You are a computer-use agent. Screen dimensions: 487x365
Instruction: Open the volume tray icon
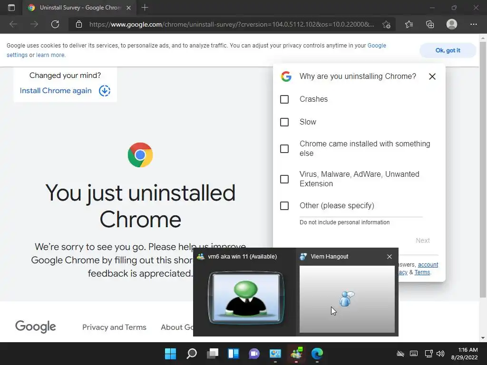[x=440, y=354]
